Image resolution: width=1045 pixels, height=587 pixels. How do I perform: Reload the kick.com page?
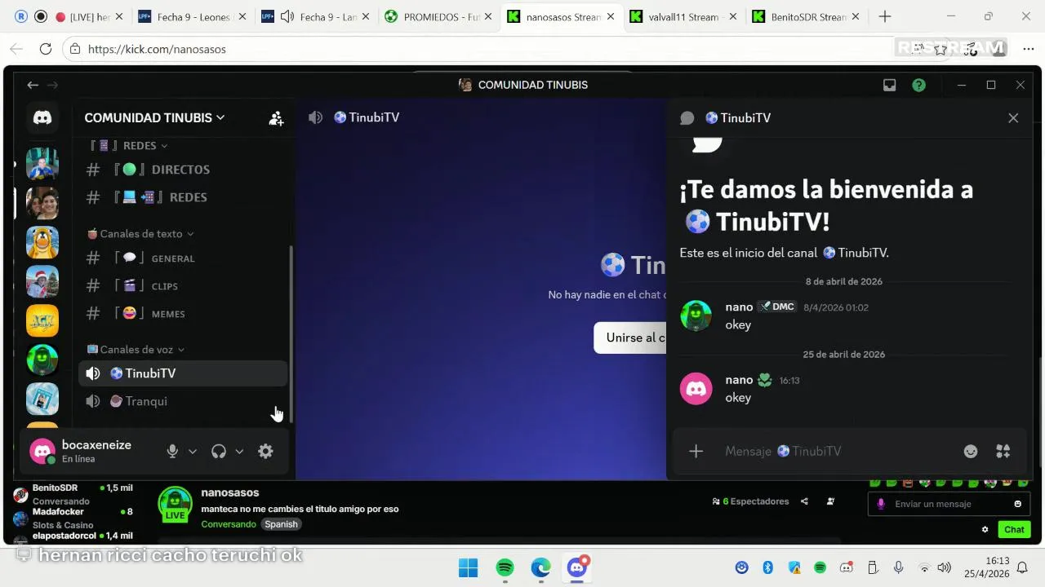pyautogui.click(x=46, y=49)
